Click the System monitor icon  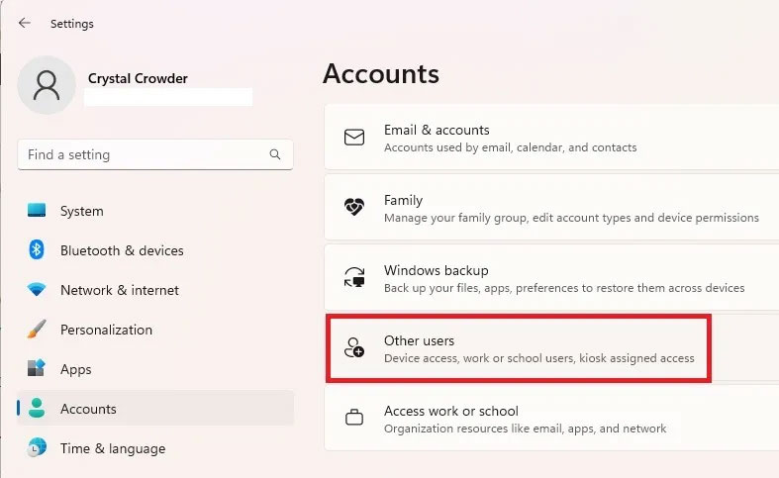click(37, 211)
